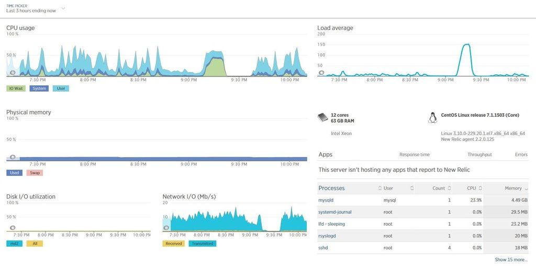The height and width of the screenshot is (266, 536).
Task: Click the 'Intel Xeon' label
Action: pos(341,134)
